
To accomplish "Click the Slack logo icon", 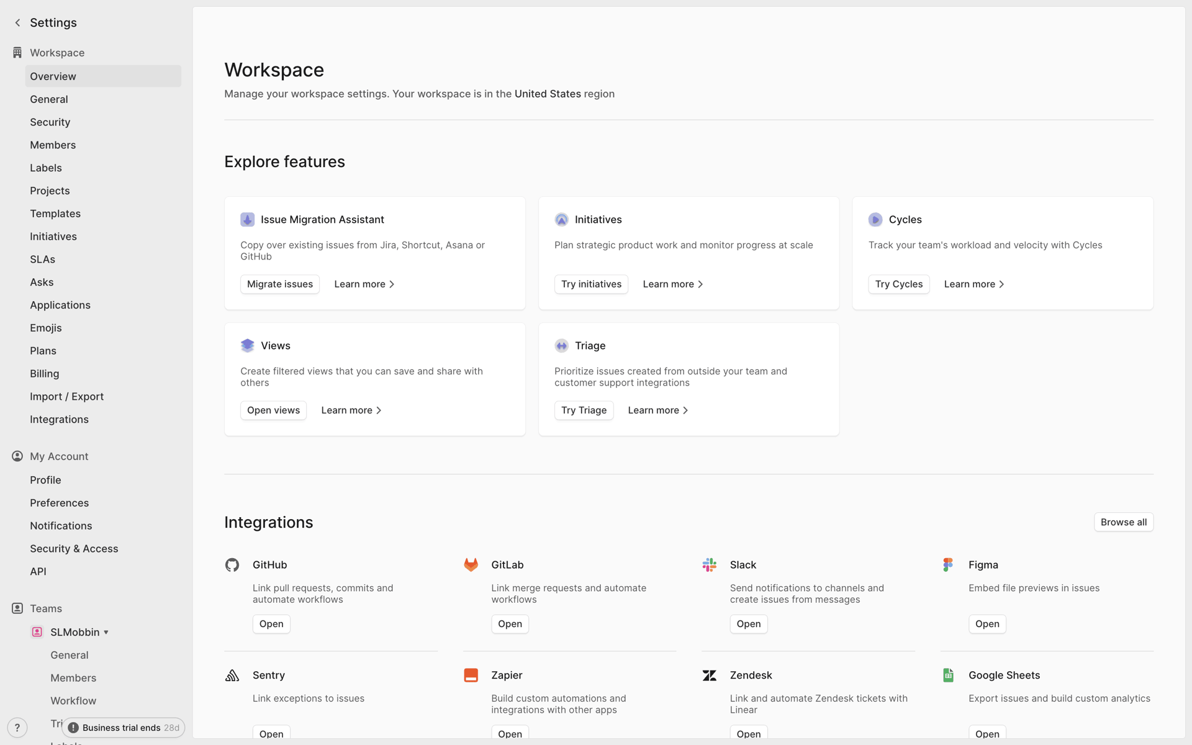I will tap(710, 565).
